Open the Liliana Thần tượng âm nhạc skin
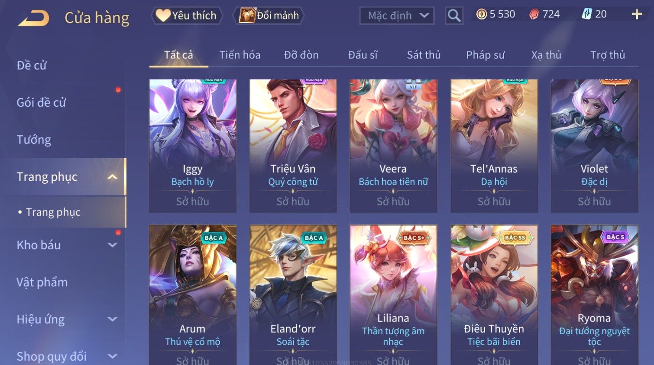The height and width of the screenshot is (365, 654). tap(393, 295)
